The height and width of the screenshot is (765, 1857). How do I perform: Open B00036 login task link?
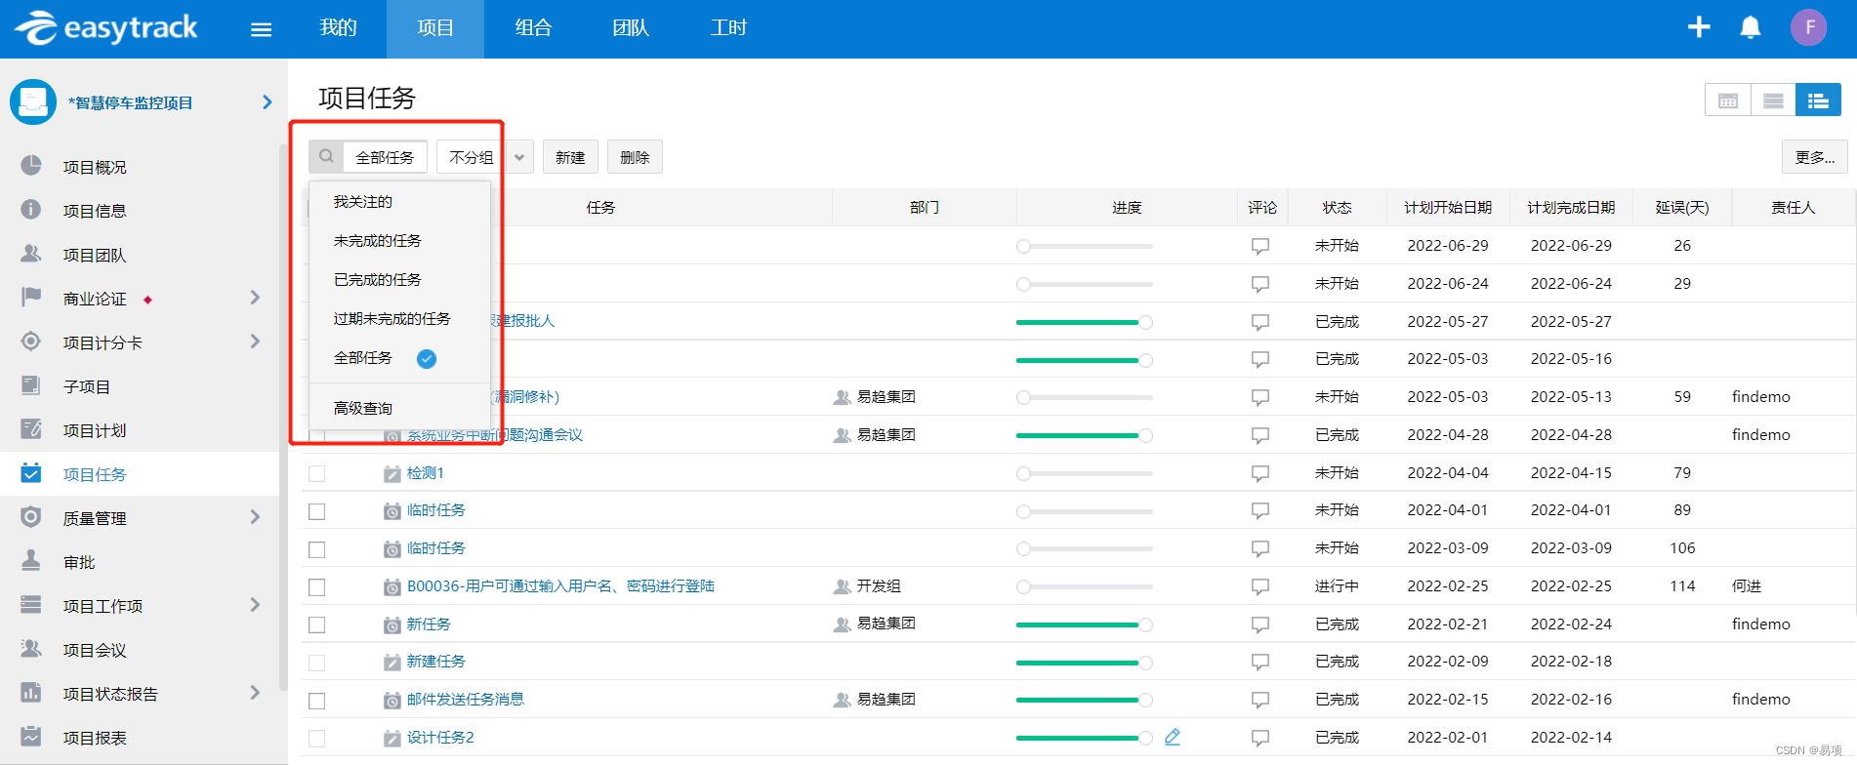[560, 586]
